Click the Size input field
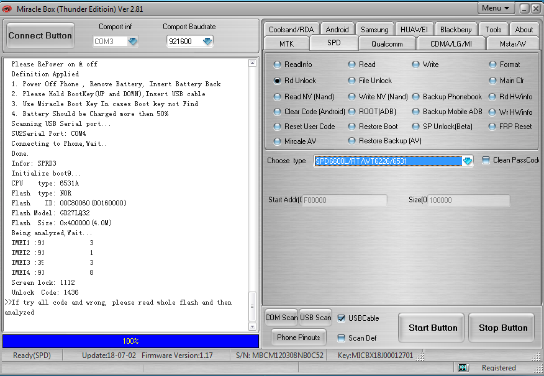The width and height of the screenshot is (544, 376). (469, 200)
